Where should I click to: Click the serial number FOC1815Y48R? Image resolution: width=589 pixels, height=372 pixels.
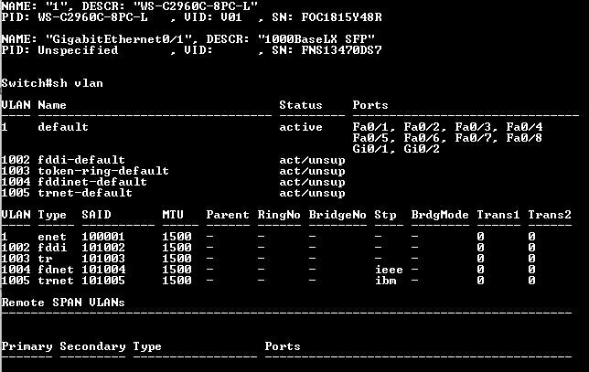click(x=341, y=17)
